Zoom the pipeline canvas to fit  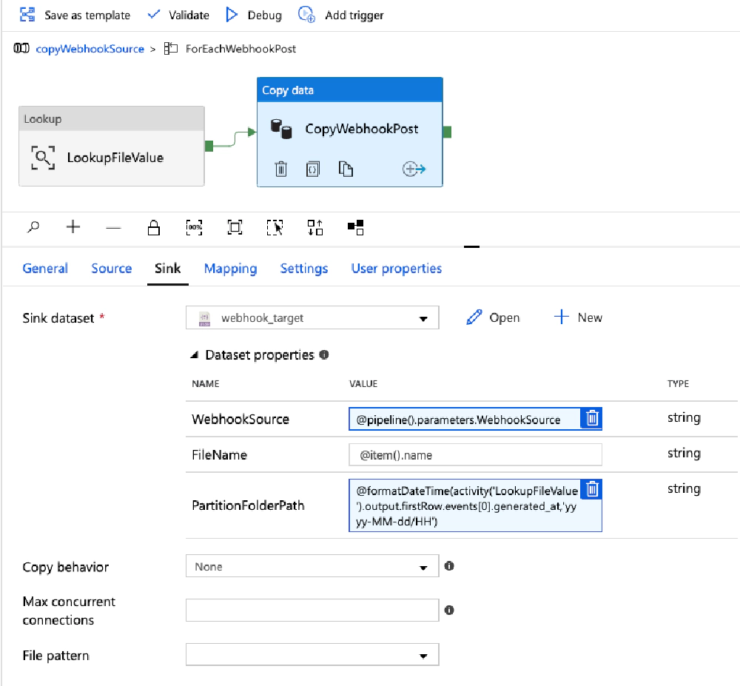[x=235, y=227]
